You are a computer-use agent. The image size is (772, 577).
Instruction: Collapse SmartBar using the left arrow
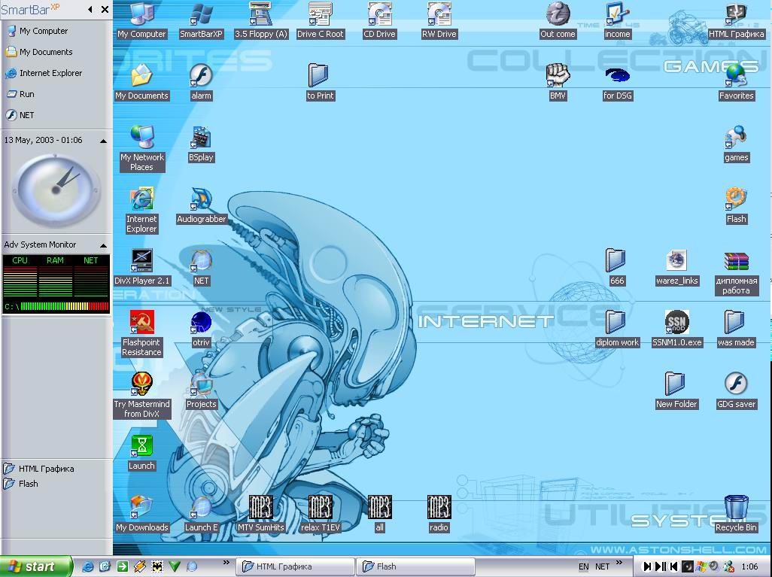pos(90,9)
